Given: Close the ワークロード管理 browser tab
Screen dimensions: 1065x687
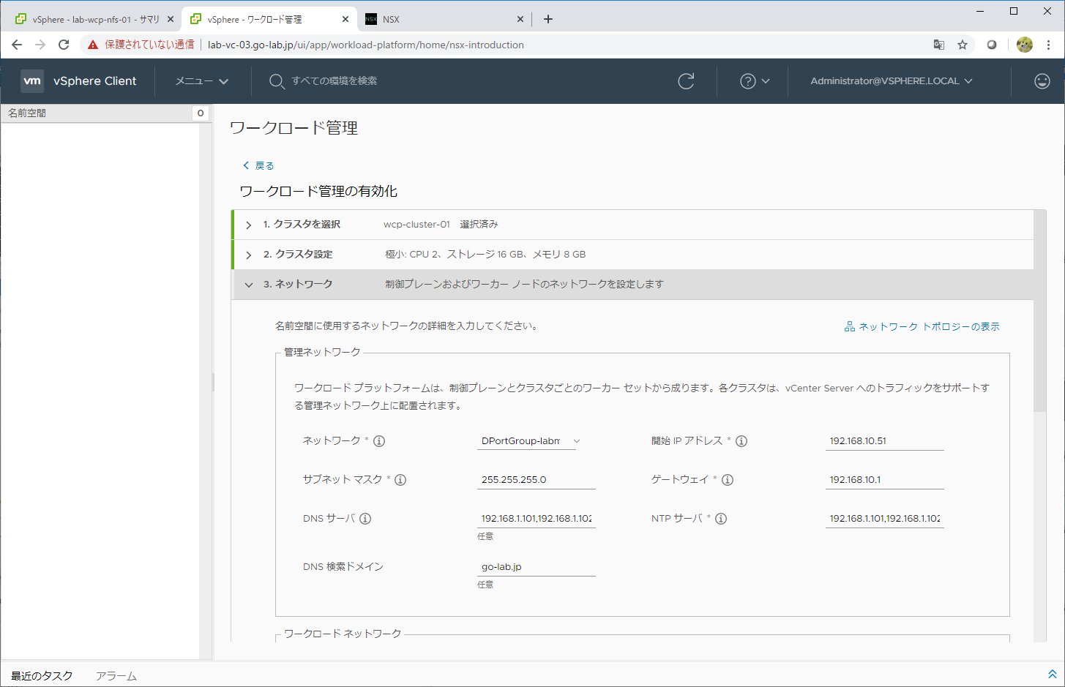Looking at the screenshot, I should point(345,19).
